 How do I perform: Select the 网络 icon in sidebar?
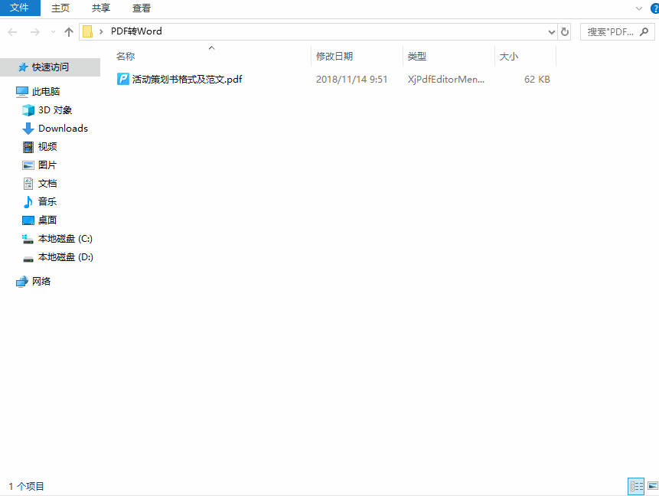click(x=22, y=281)
